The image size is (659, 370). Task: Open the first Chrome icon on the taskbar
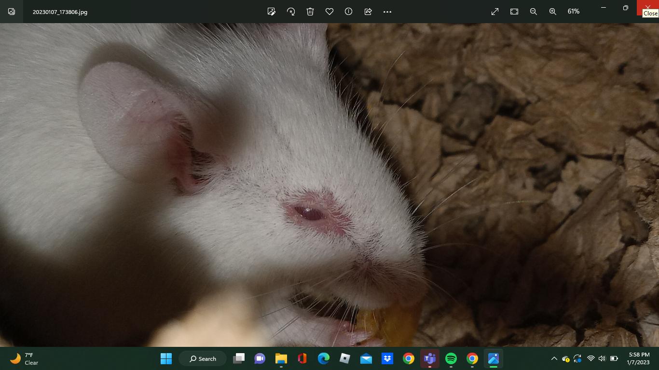(x=409, y=358)
